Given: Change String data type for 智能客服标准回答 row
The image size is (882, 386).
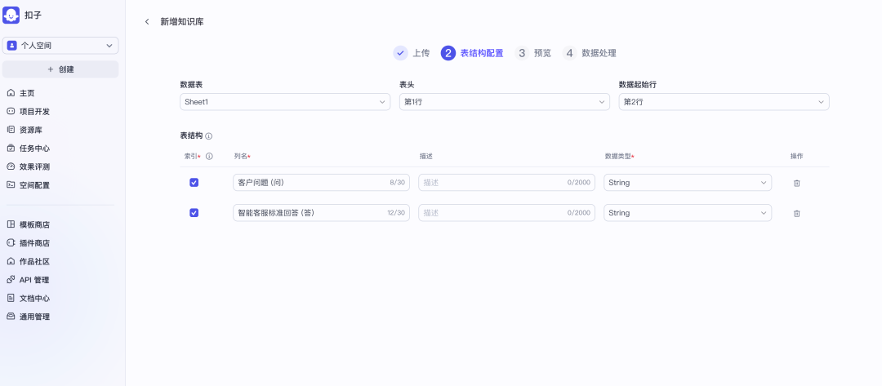Looking at the screenshot, I should [688, 213].
